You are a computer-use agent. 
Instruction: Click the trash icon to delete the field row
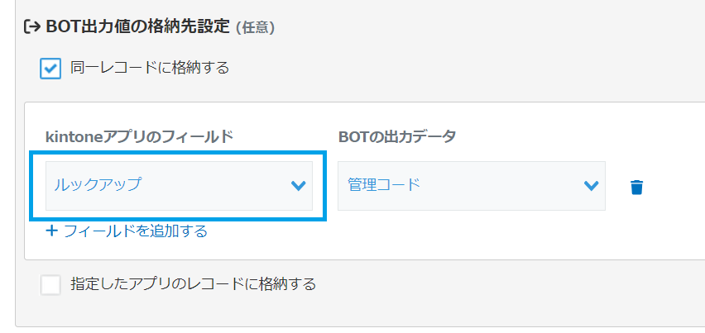[635, 187]
